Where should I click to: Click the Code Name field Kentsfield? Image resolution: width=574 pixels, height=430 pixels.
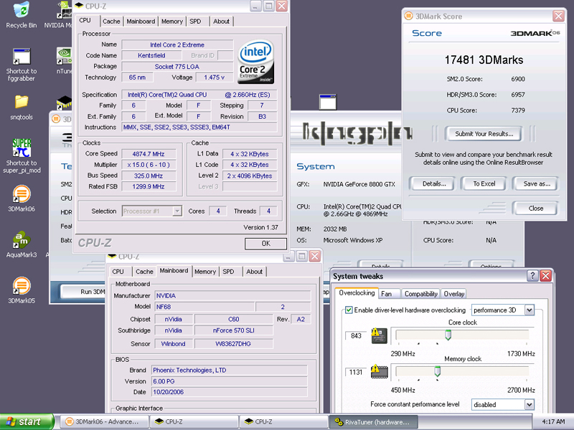[151, 56]
